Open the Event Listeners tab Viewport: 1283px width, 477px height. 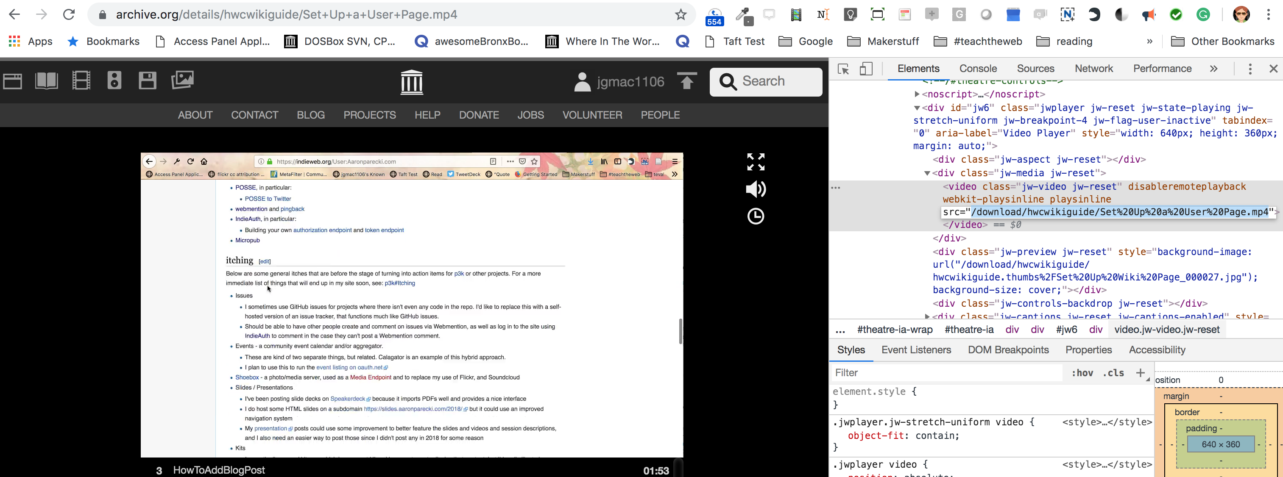click(916, 350)
